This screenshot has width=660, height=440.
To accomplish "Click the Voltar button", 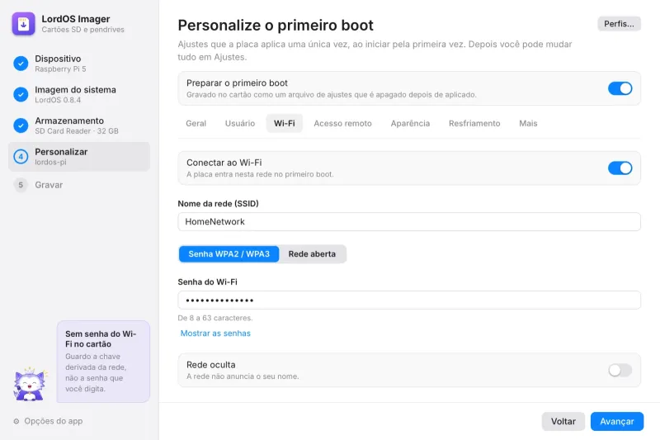I will (563, 421).
